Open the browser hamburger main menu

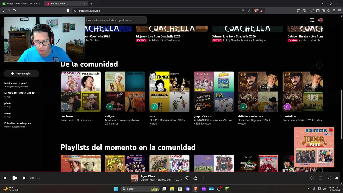tap(339, 11)
